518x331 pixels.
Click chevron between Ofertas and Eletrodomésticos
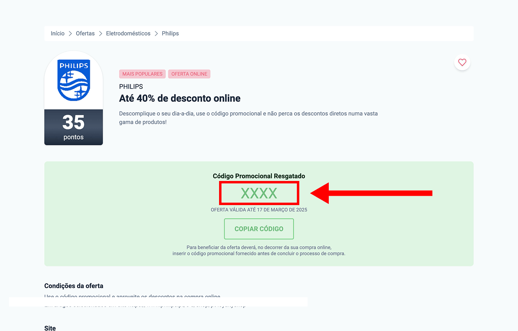point(100,33)
